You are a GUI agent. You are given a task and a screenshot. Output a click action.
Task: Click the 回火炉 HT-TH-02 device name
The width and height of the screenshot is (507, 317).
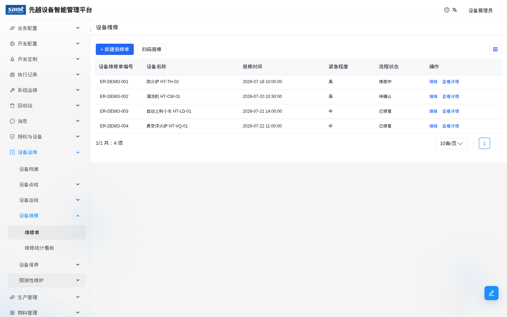pyautogui.click(x=163, y=82)
